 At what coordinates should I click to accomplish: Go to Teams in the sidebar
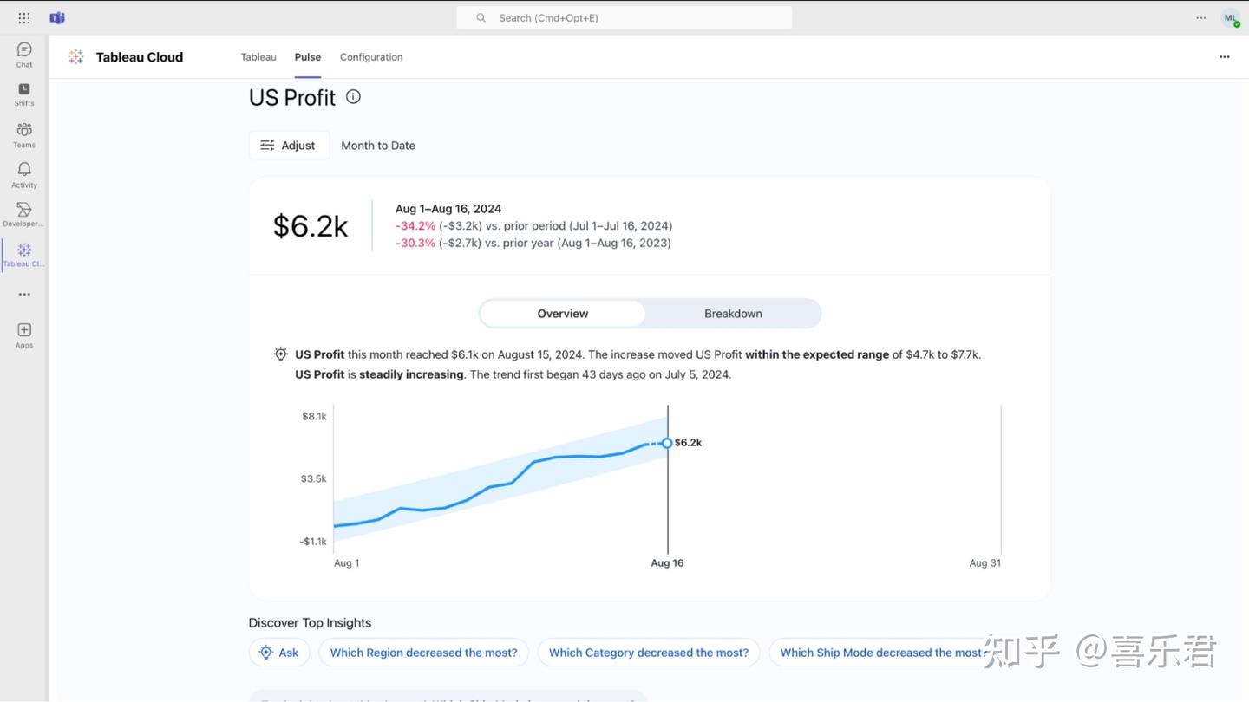coord(24,134)
